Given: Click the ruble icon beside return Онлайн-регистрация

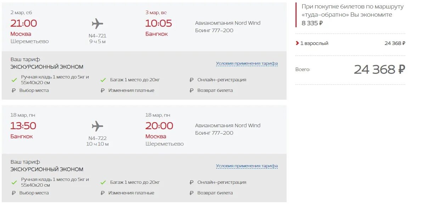Looking at the screenshot, I should 192,182.
